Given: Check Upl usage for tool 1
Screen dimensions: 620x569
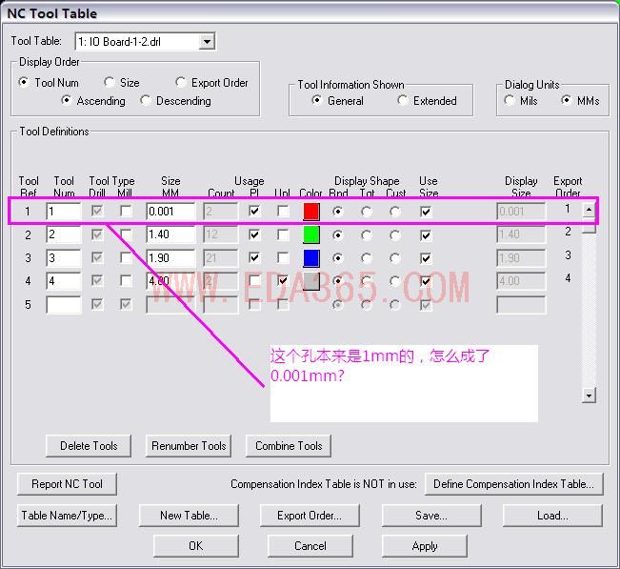Looking at the screenshot, I should pos(283,212).
